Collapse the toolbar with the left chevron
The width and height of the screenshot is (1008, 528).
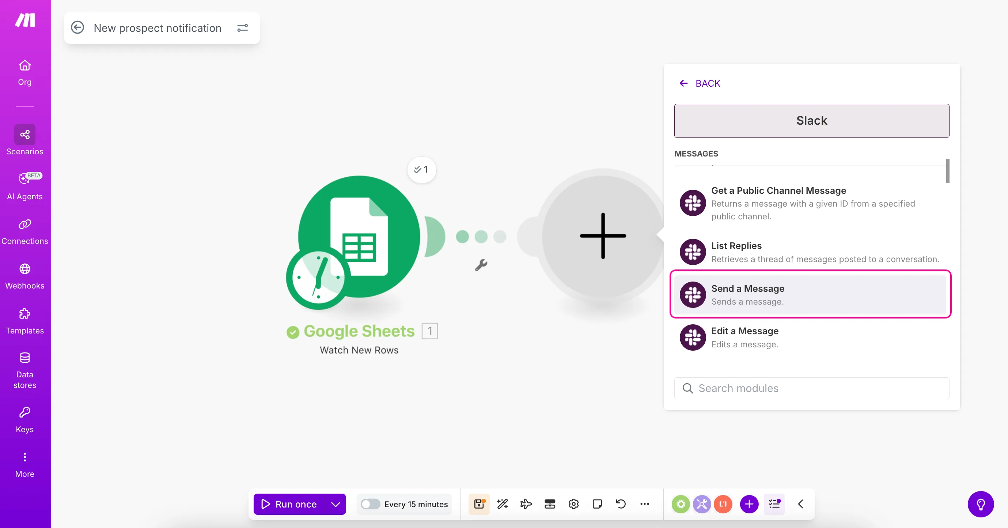[x=801, y=504]
